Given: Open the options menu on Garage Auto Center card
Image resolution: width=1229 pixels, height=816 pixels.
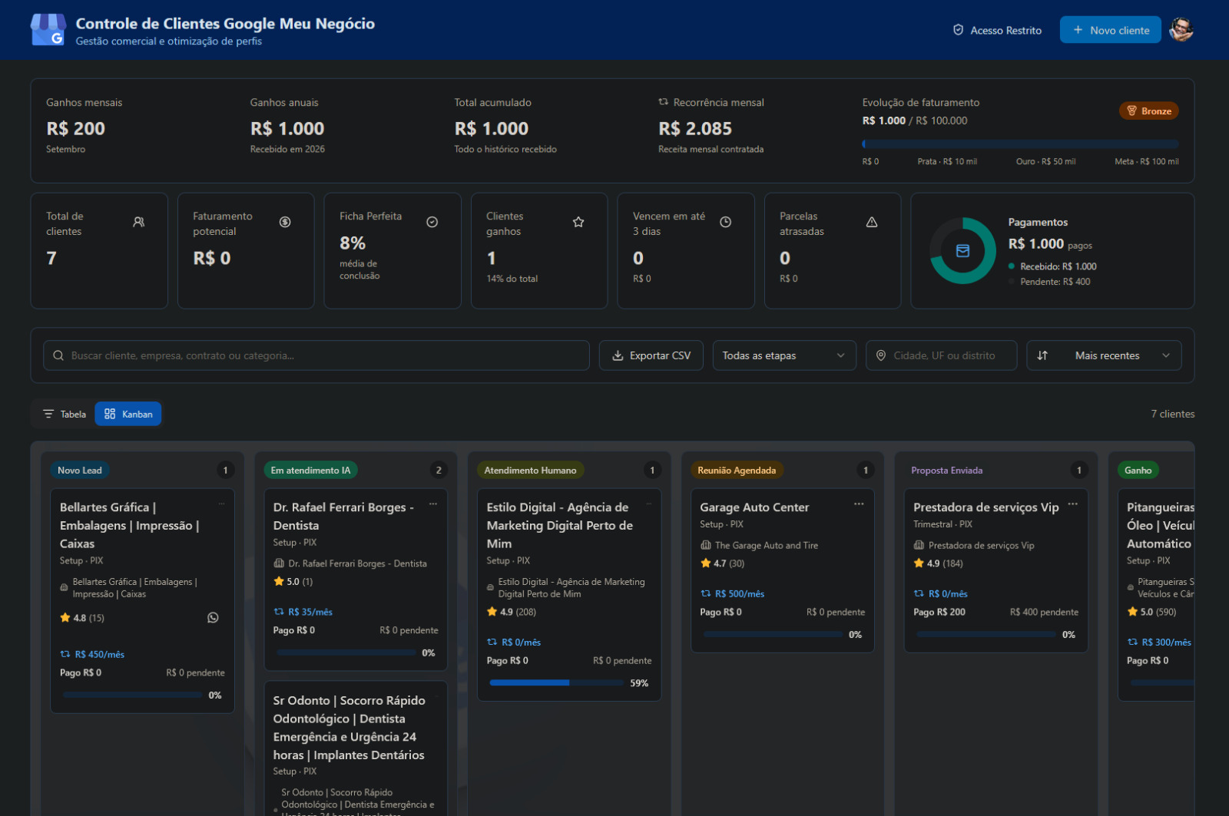Looking at the screenshot, I should 859,504.
